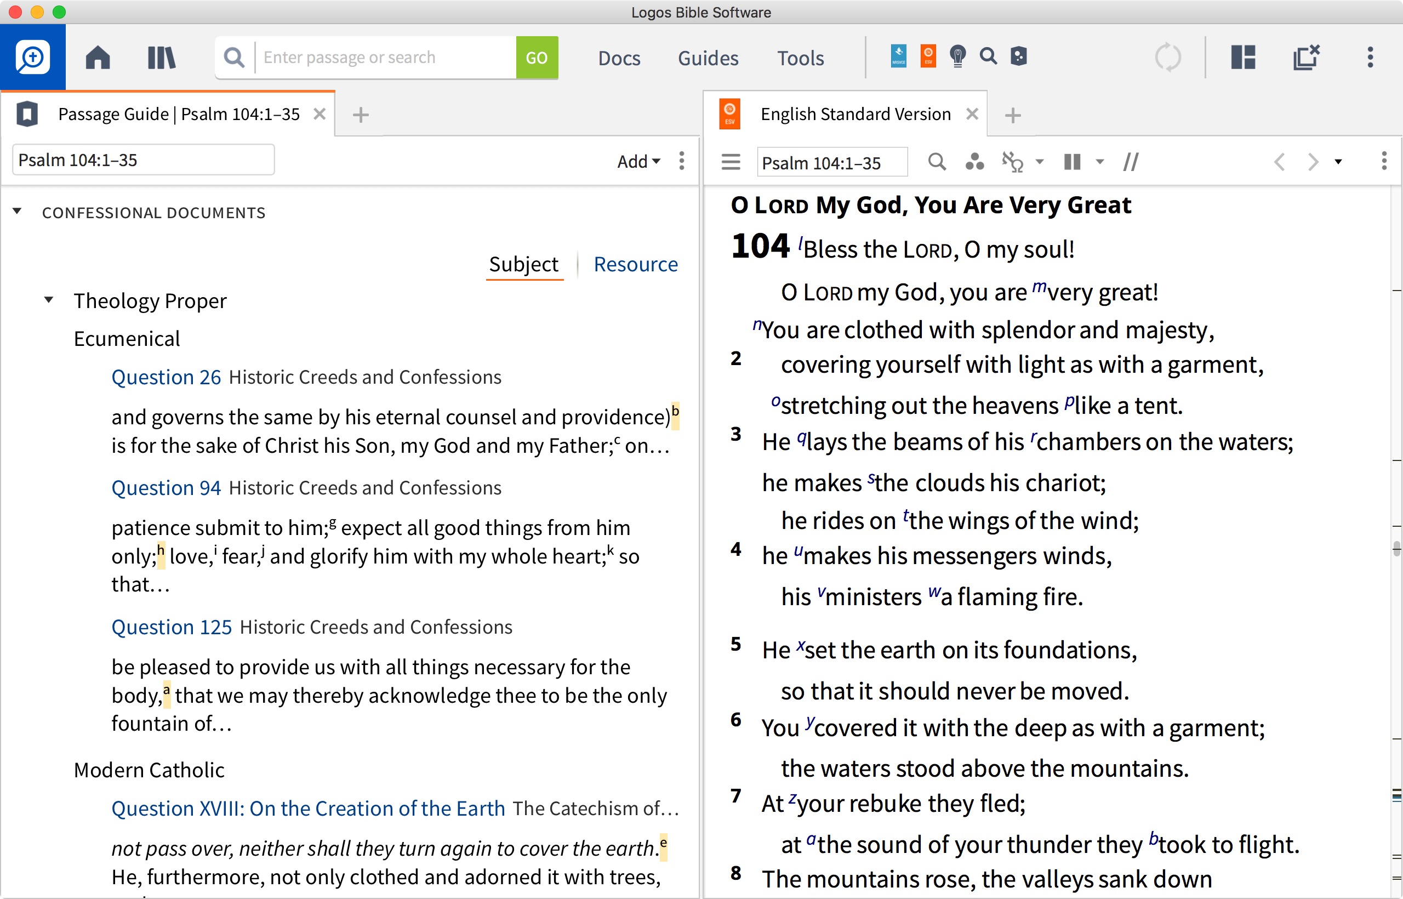Select the Subject view tab
Image resolution: width=1403 pixels, height=899 pixels.
pyautogui.click(x=523, y=264)
